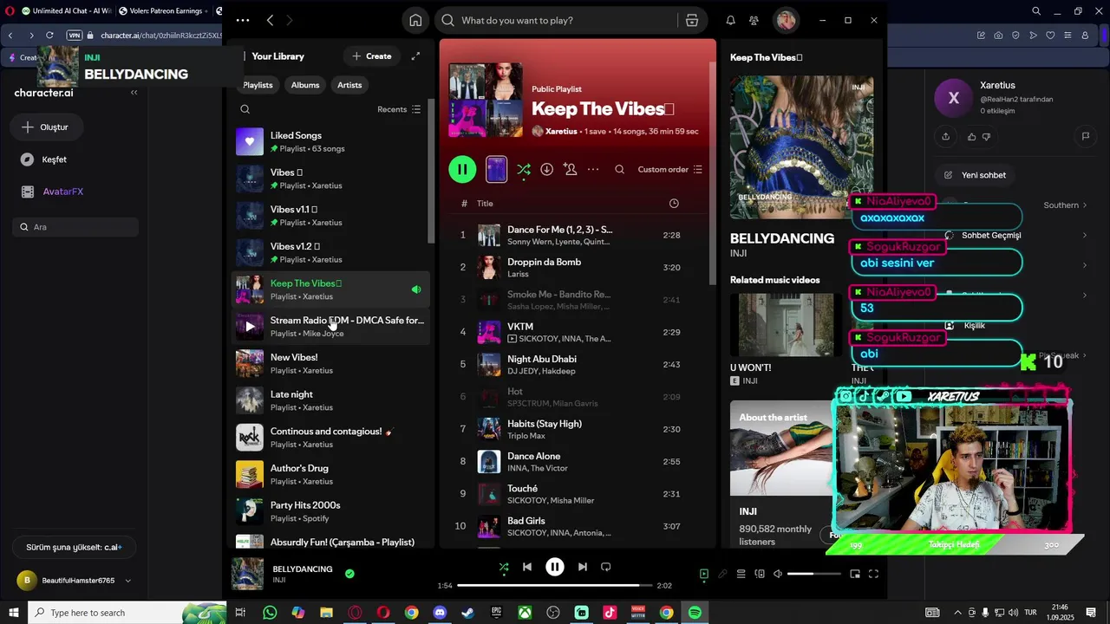The height and width of the screenshot is (624, 1110).
Task: Expand the BeautifulHamster6765 account menu
Action: point(128,581)
